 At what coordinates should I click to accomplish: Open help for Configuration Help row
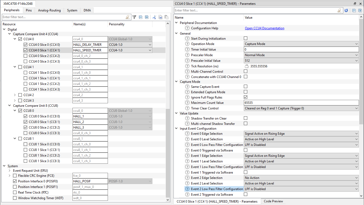tap(187, 28)
